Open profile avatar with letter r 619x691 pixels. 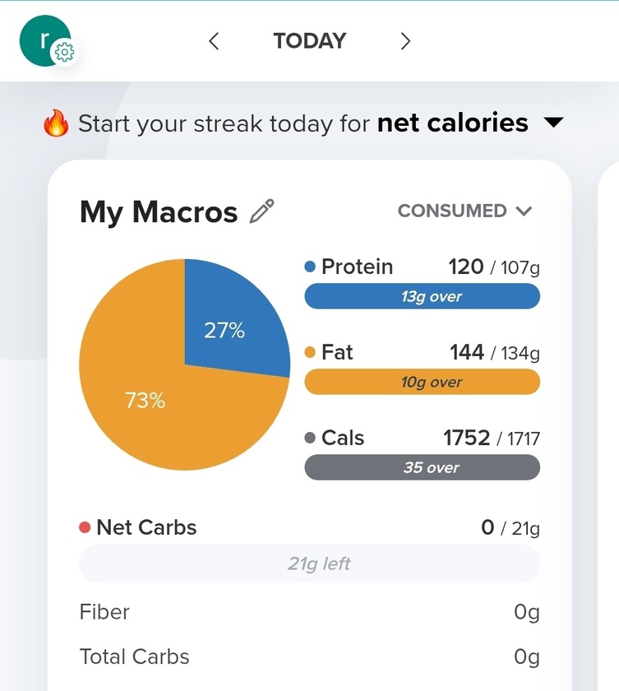coord(44,40)
